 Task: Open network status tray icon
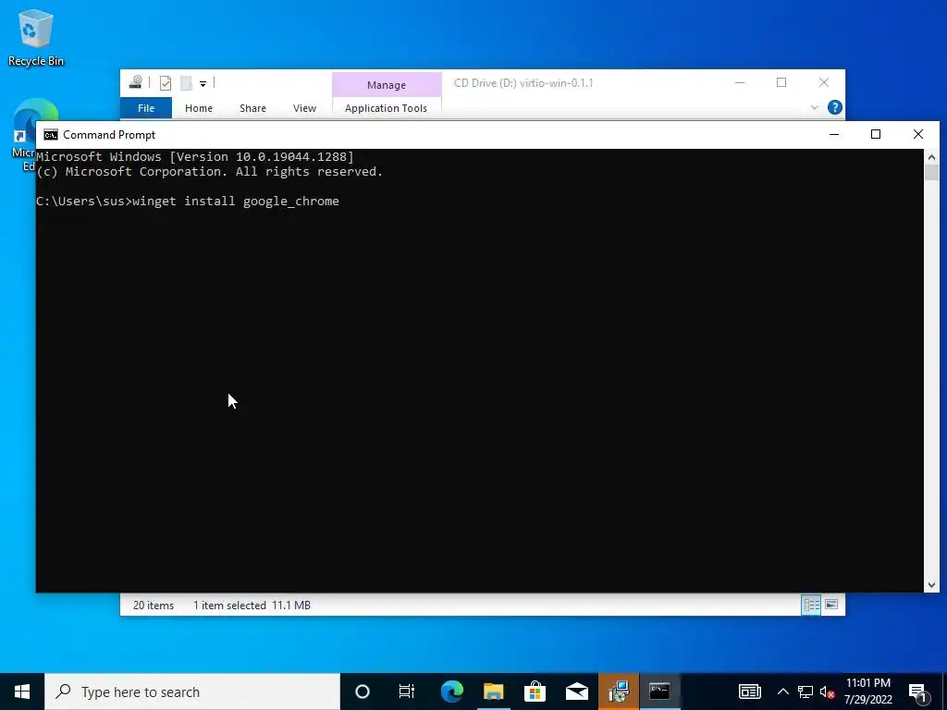click(806, 692)
